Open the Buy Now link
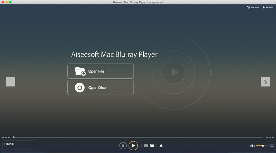 [253, 7]
